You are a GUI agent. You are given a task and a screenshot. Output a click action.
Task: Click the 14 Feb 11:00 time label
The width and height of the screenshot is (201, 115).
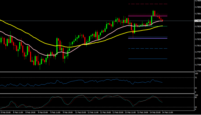click(168, 113)
